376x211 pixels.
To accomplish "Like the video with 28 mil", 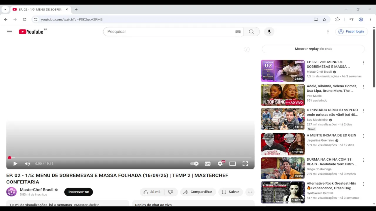I will [x=152, y=192].
